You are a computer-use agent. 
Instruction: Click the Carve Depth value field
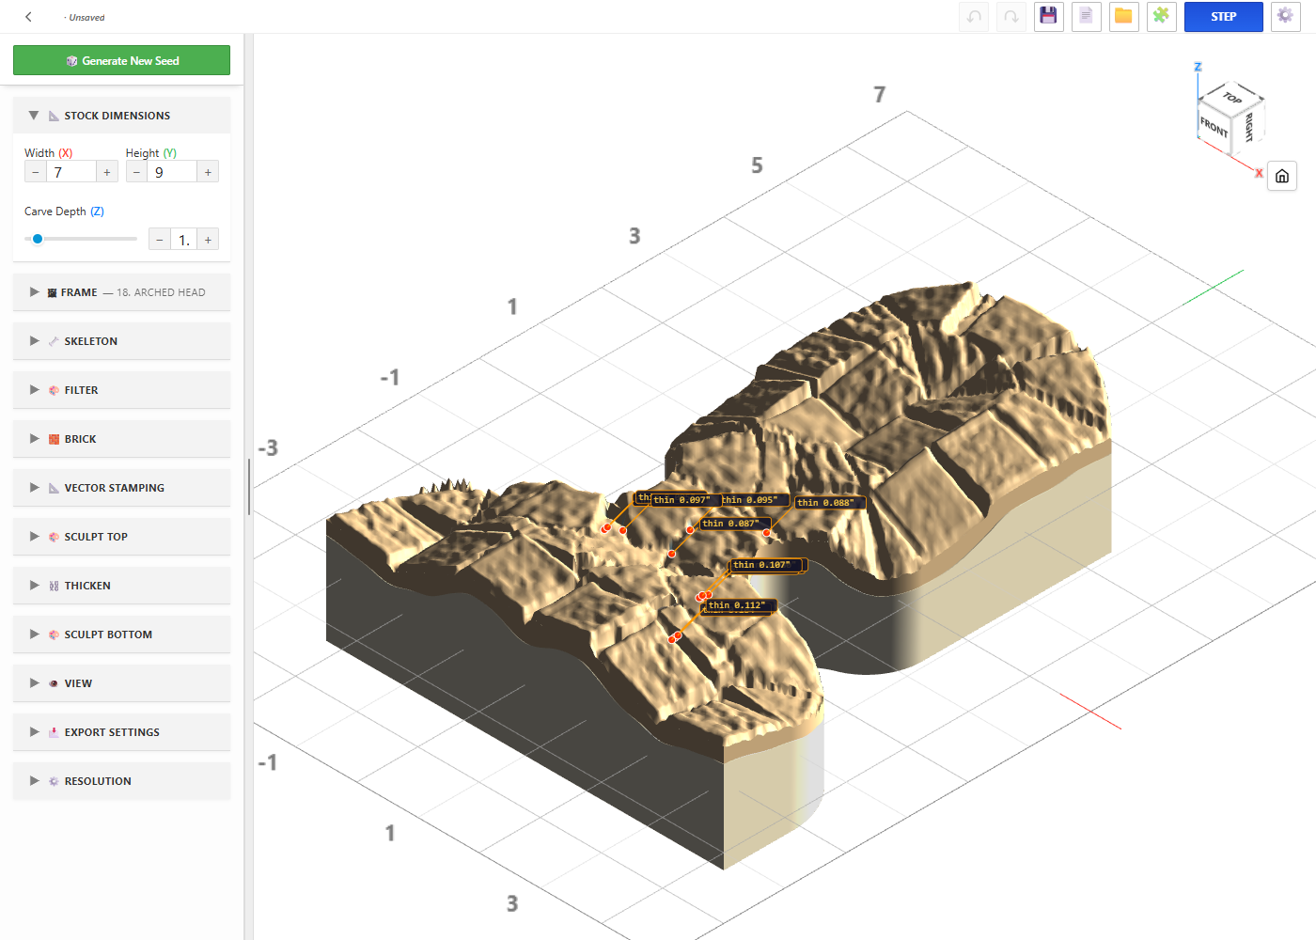pyautogui.click(x=183, y=240)
